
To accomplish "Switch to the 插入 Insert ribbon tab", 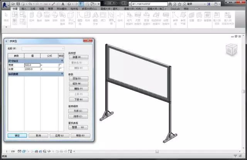I will (24, 9).
